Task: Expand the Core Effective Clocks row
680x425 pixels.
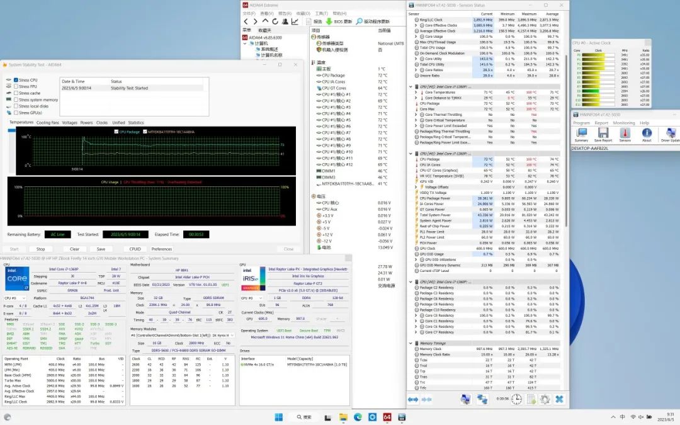Action: (416, 25)
